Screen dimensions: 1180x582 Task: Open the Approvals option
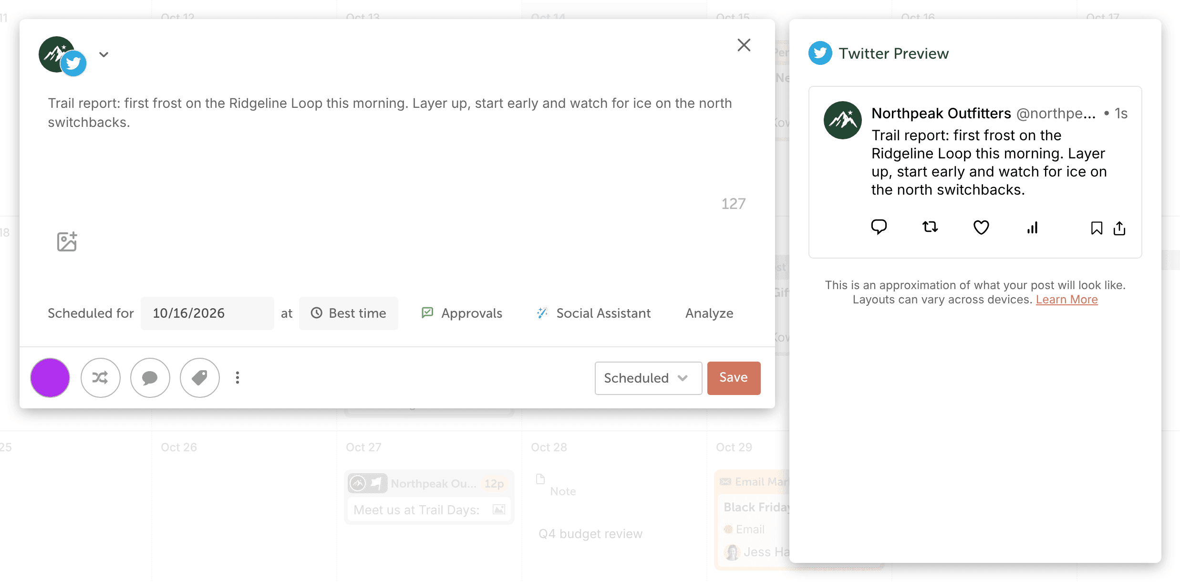click(462, 313)
